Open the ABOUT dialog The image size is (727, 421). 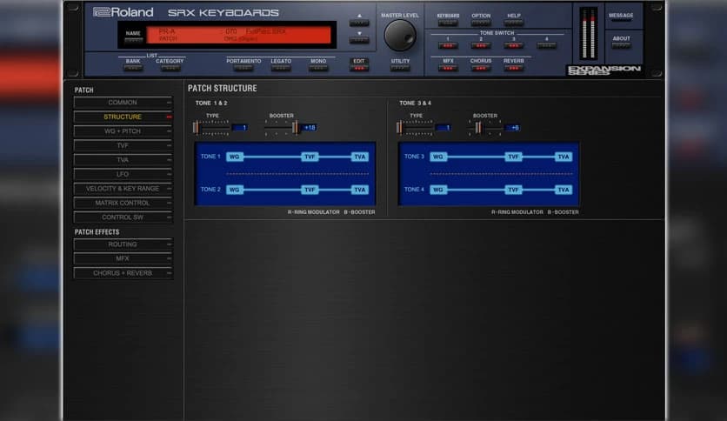coord(621,45)
